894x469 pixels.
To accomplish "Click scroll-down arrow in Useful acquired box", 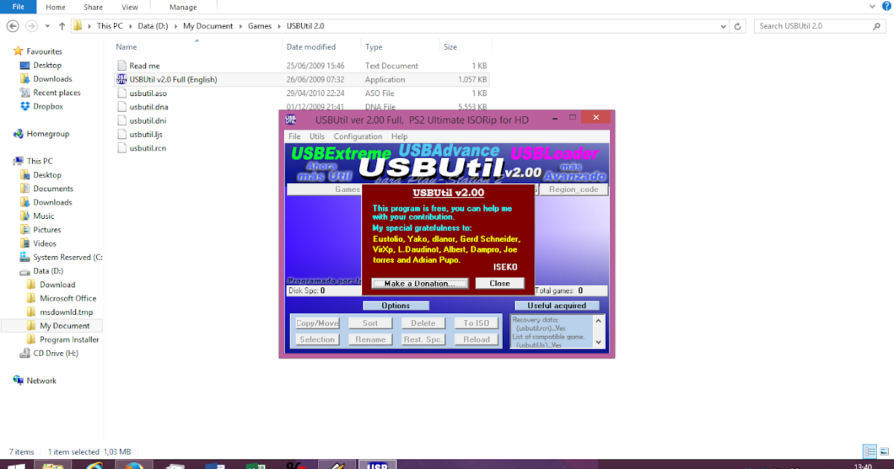I will click(598, 342).
